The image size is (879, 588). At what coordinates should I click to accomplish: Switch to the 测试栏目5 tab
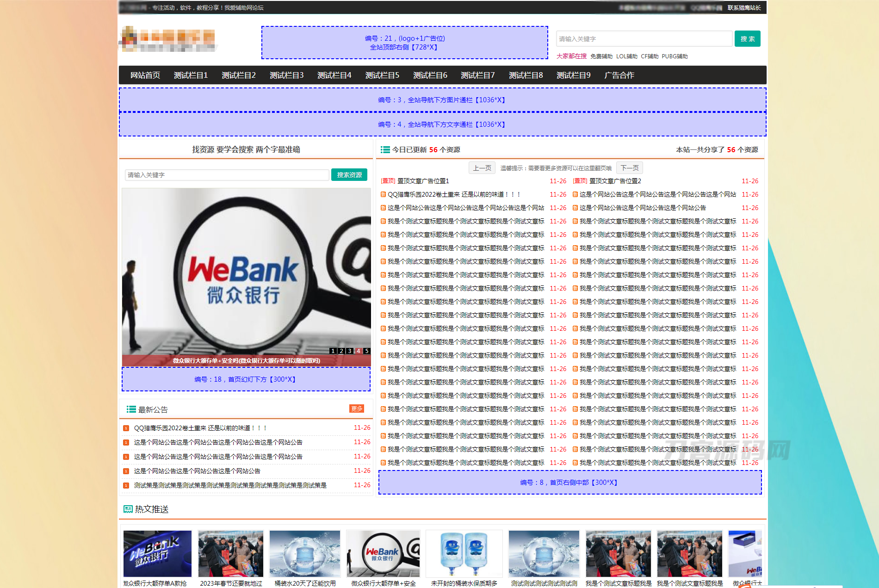point(382,74)
